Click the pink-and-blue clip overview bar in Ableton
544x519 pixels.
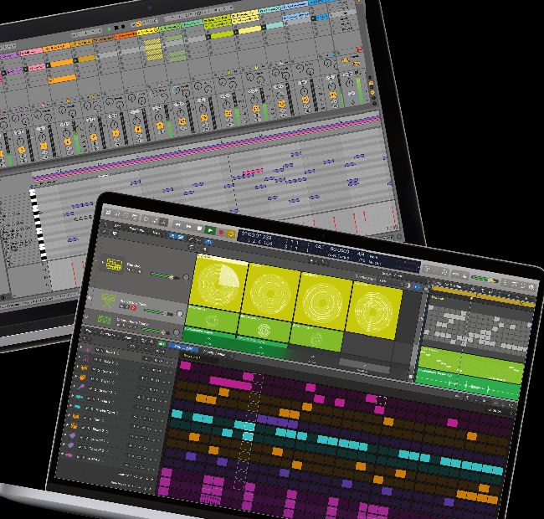pyautogui.click(x=206, y=149)
